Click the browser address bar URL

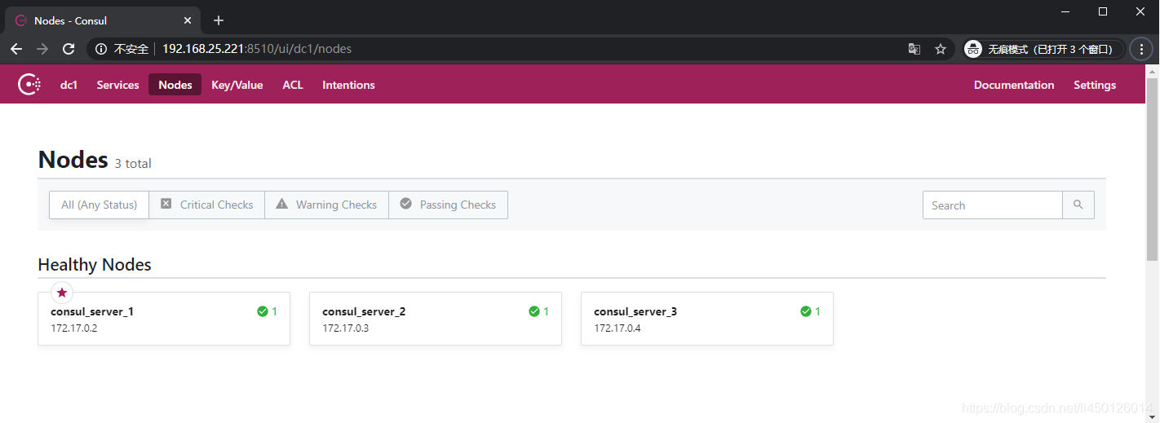pyautogui.click(x=257, y=49)
